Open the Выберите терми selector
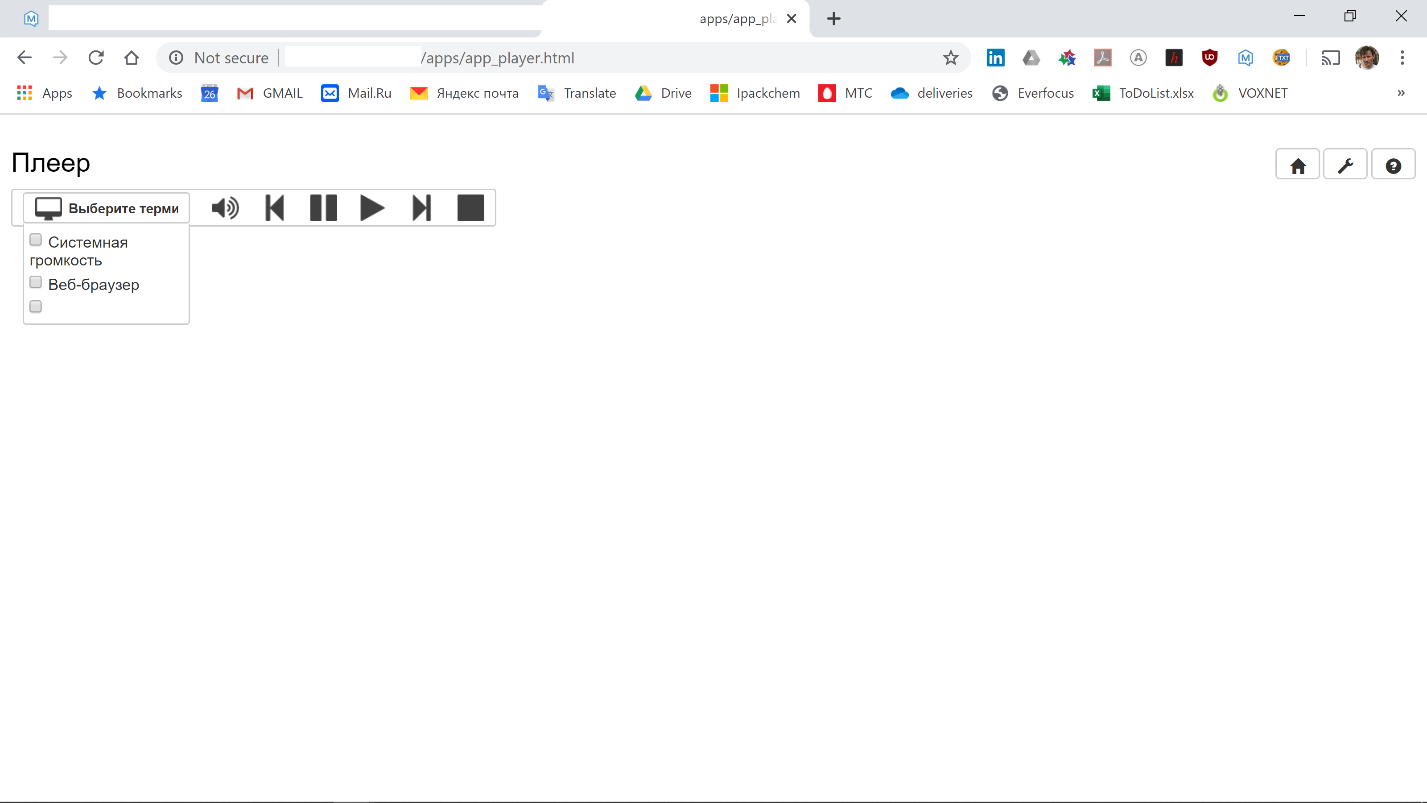The image size is (1427, 803). (x=107, y=208)
